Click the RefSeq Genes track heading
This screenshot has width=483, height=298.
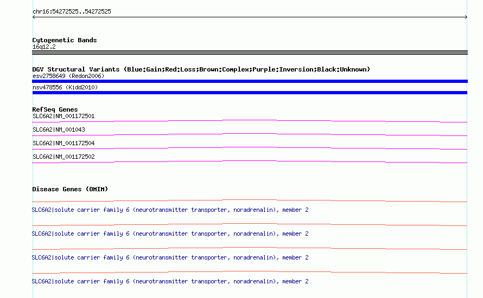pyautogui.click(x=55, y=109)
